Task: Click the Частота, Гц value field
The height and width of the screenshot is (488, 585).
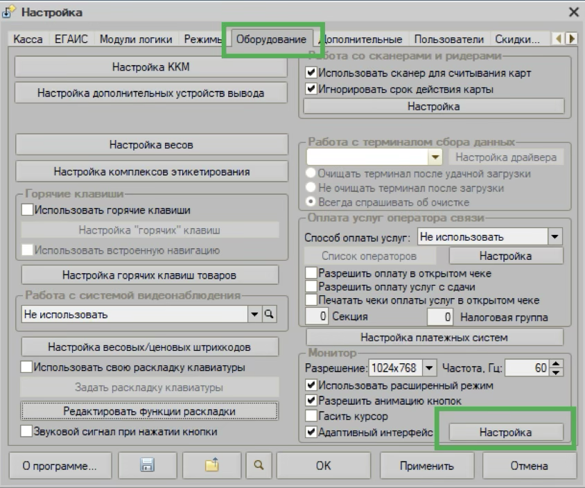Action: point(527,368)
